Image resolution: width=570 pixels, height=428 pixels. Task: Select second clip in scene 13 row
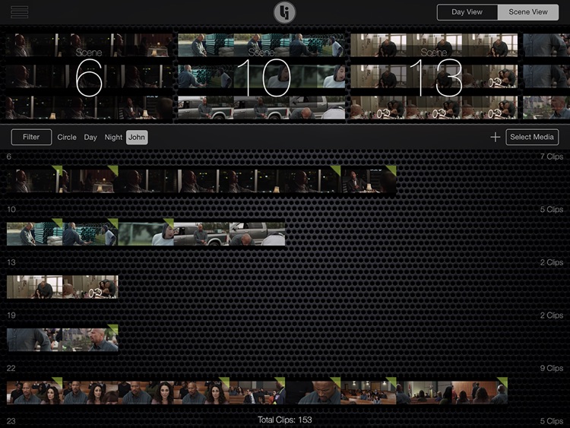[90, 287]
